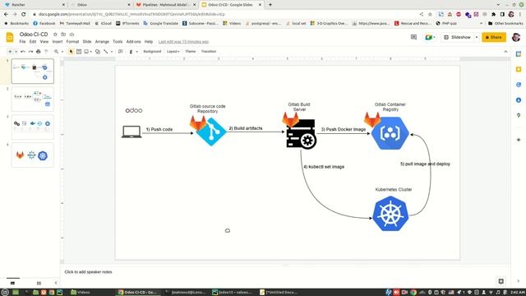
Task: Switch to filmstrip view
Action: [13, 283]
